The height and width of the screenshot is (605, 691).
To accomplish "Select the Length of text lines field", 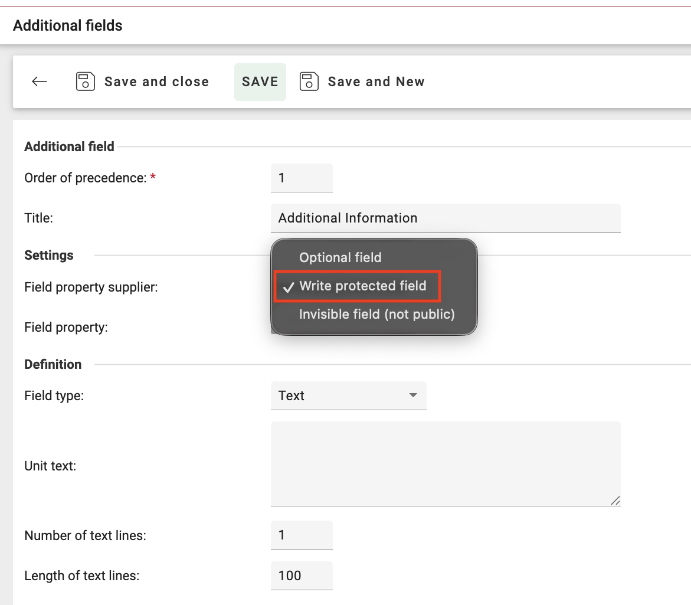I will [302, 575].
